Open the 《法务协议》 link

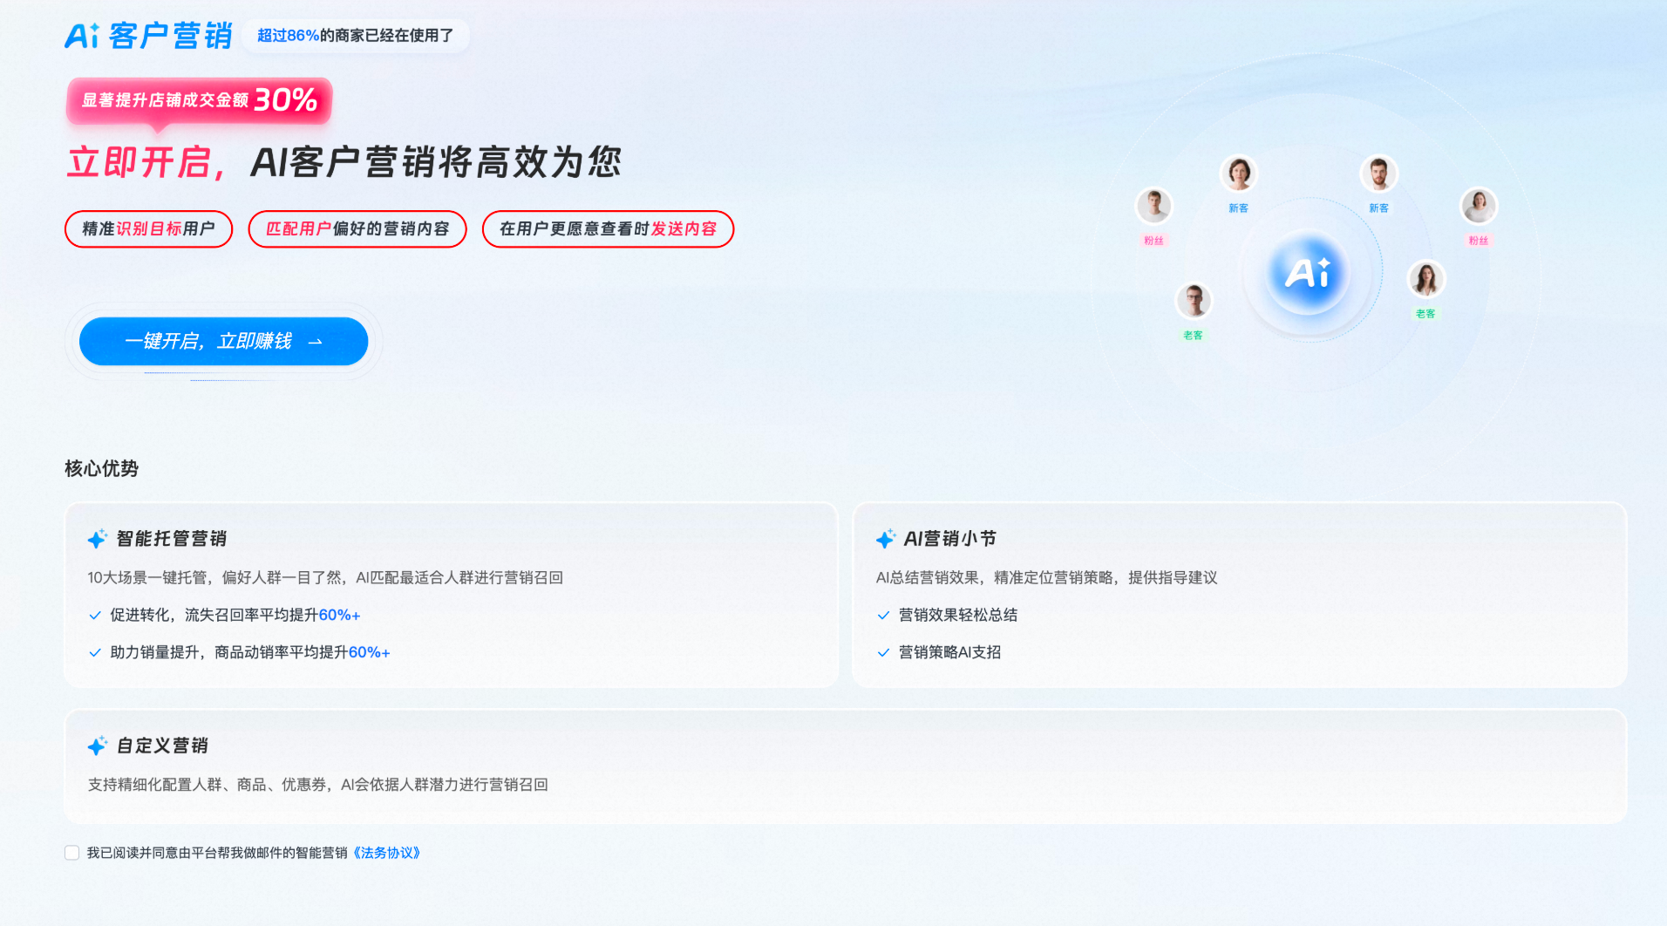pos(386,853)
